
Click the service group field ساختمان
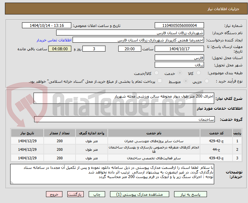coord(124,119)
